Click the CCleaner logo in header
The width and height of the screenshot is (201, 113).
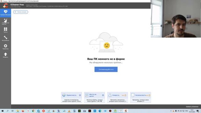click(5, 6)
